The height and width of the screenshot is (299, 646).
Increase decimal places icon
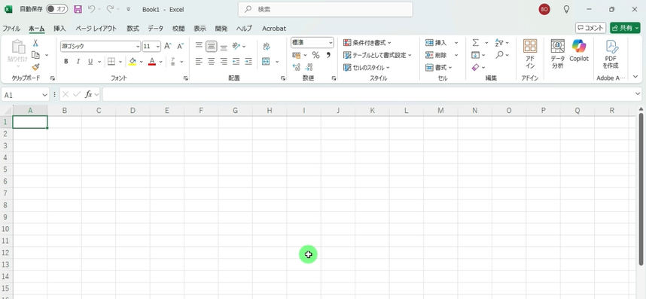tap(296, 67)
